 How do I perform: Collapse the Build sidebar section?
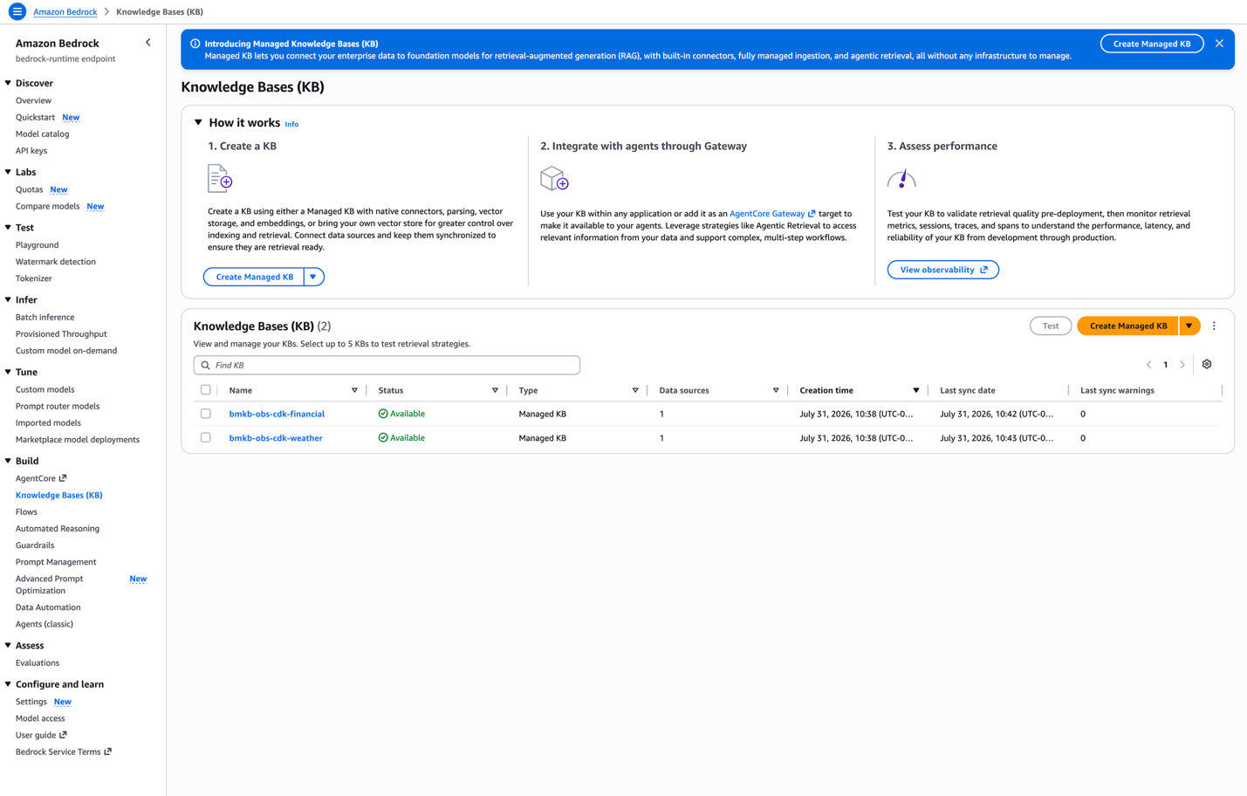click(8, 461)
